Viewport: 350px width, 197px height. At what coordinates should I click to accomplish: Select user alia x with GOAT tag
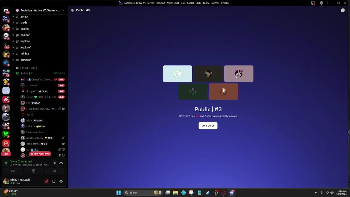click(x=43, y=120)
